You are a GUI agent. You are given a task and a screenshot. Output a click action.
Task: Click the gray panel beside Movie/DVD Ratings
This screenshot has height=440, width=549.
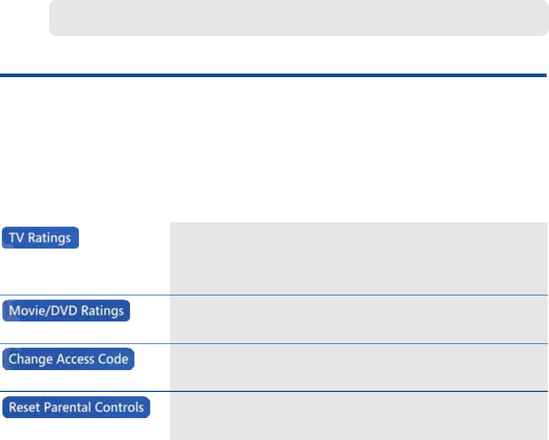coord(358,320)
